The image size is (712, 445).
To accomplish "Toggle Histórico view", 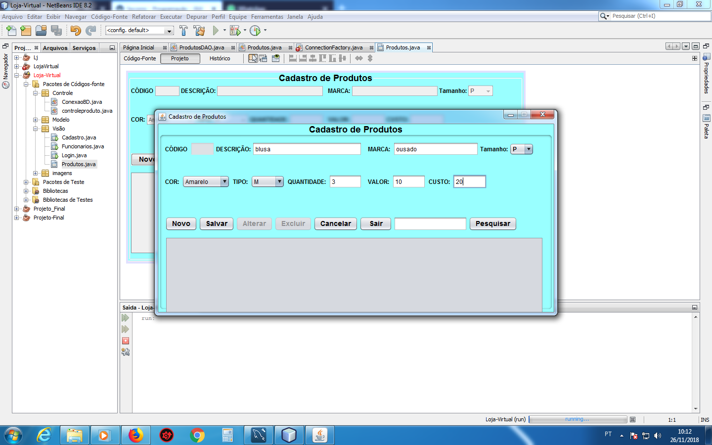I will 220,58.
